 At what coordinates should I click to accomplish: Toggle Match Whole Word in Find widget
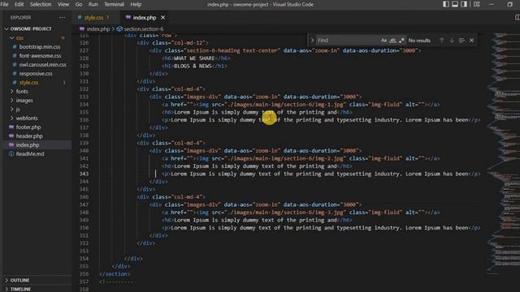pyautogui.click(x=392, y=41)
